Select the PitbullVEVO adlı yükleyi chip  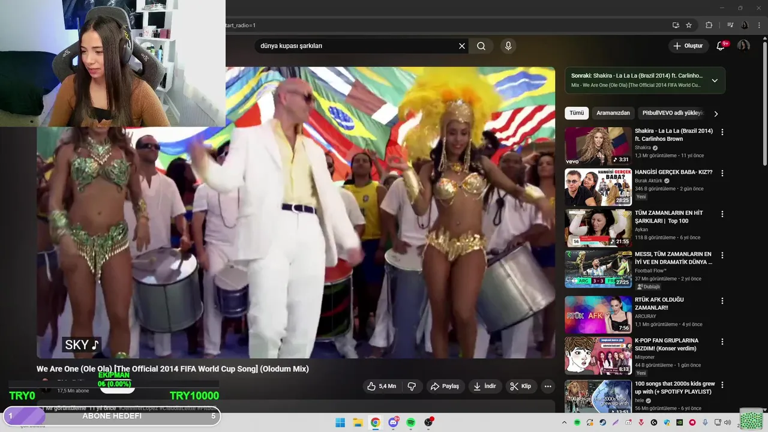pyautogui.click(x=672, y=113)
